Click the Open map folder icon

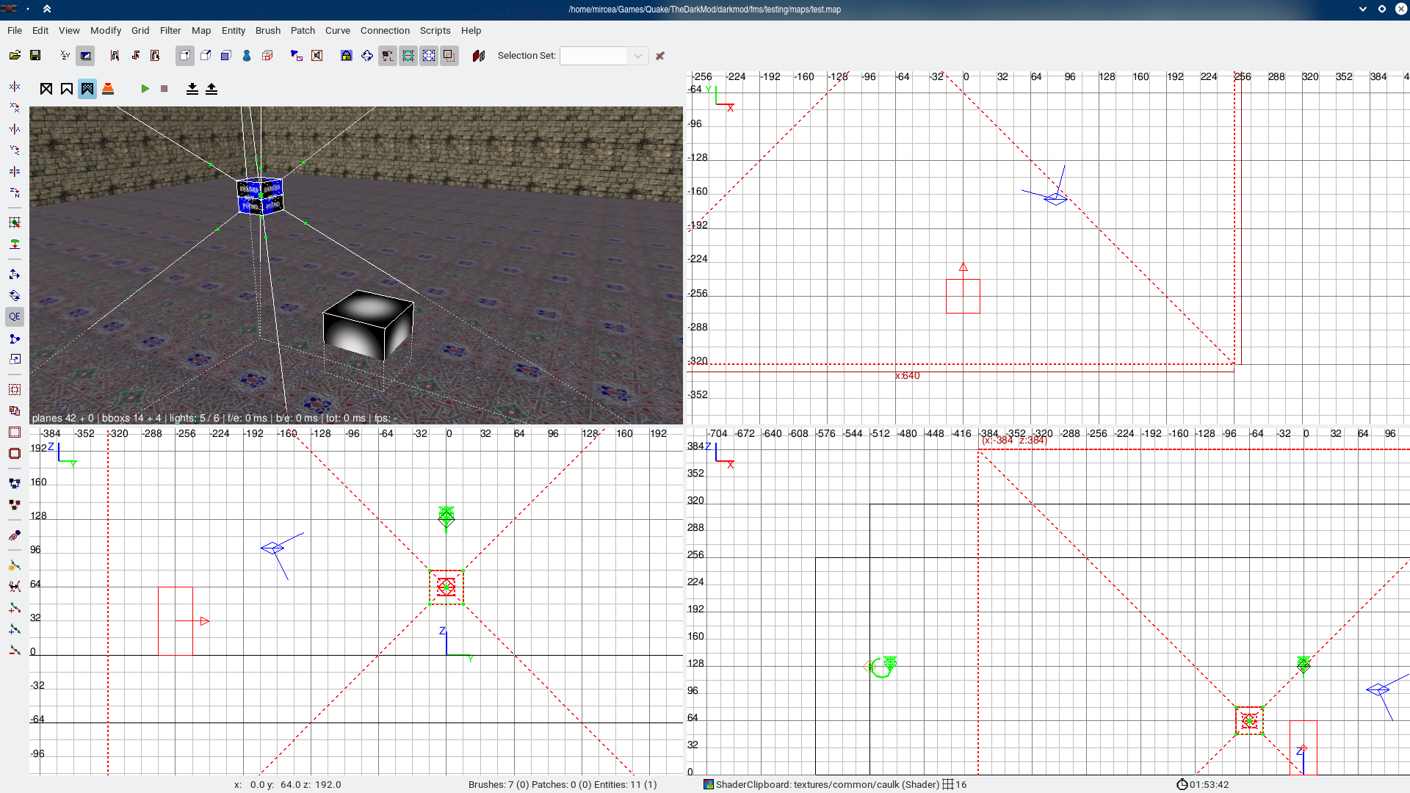[x=15, y=56]
